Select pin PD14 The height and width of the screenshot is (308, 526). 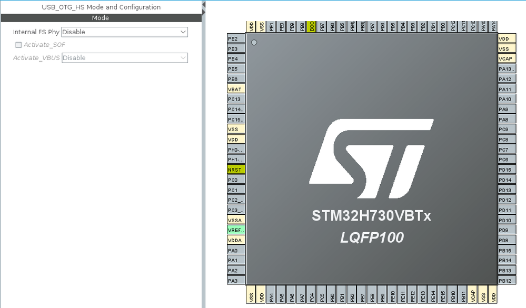pyautogui.click(x=507, y=180)
